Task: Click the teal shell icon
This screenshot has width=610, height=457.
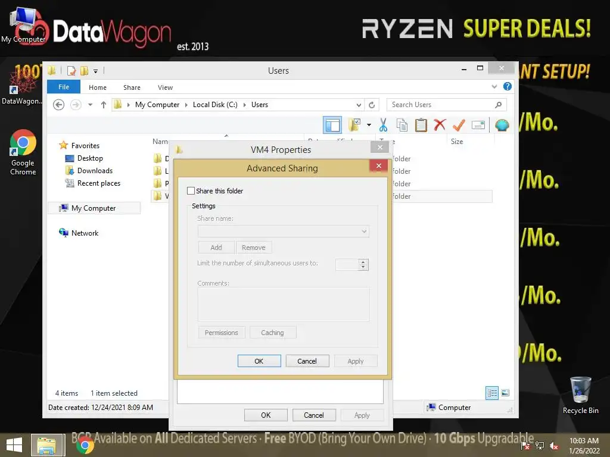Action: point(502,125)
